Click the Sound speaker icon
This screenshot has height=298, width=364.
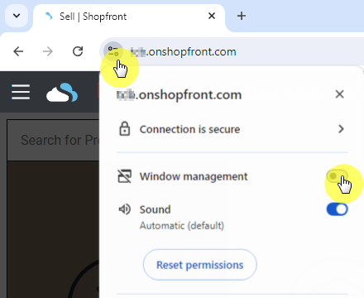pos(125,209)
